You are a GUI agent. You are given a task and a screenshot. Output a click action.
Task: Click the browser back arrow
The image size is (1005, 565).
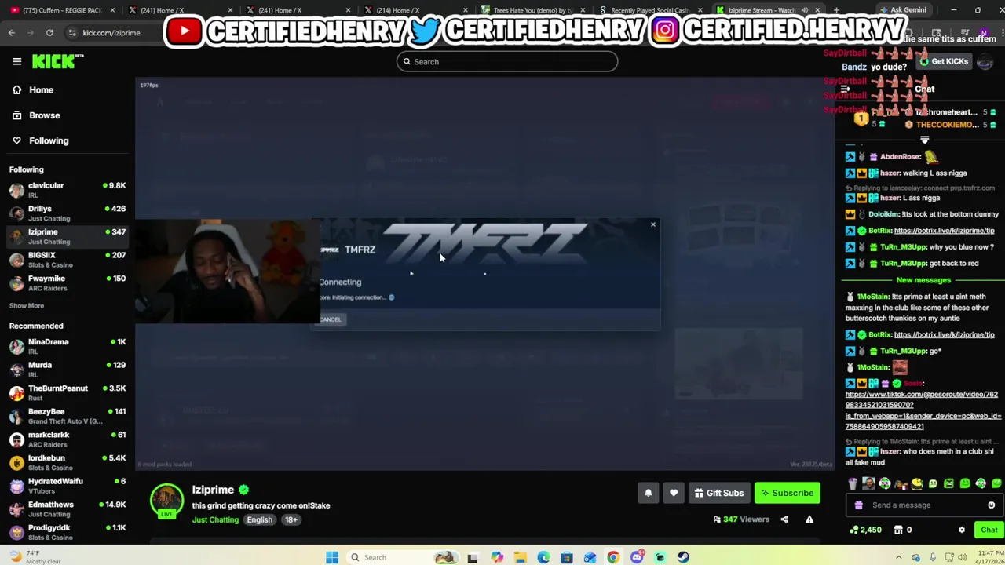click(11, 33)
